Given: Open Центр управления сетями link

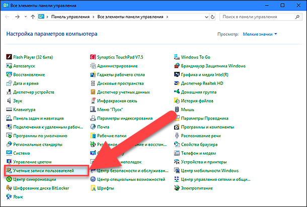Looking at the screenshot, I should (215, 179).
